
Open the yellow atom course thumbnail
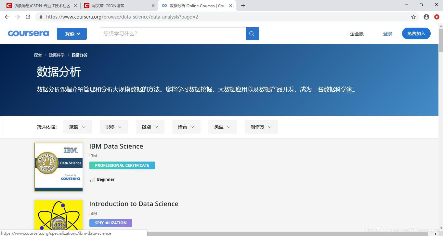(59, 215)
